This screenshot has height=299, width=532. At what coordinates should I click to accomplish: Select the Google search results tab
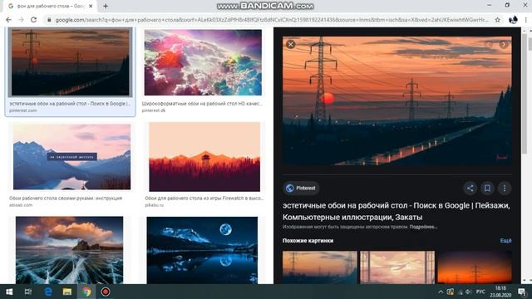[50, 6]
